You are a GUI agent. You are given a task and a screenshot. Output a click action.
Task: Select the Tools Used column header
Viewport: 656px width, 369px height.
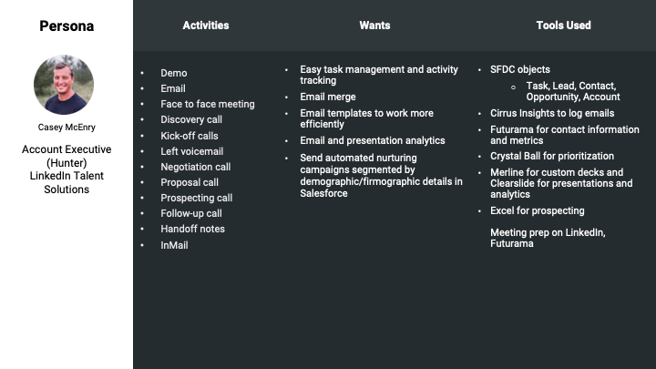(x=563, y=26)
